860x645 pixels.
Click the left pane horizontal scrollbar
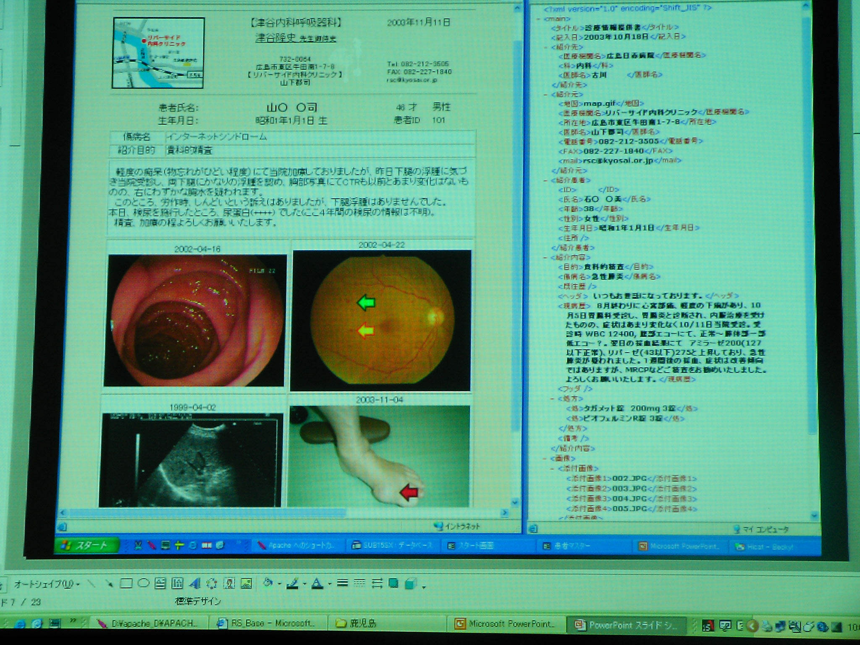[284, 513]
